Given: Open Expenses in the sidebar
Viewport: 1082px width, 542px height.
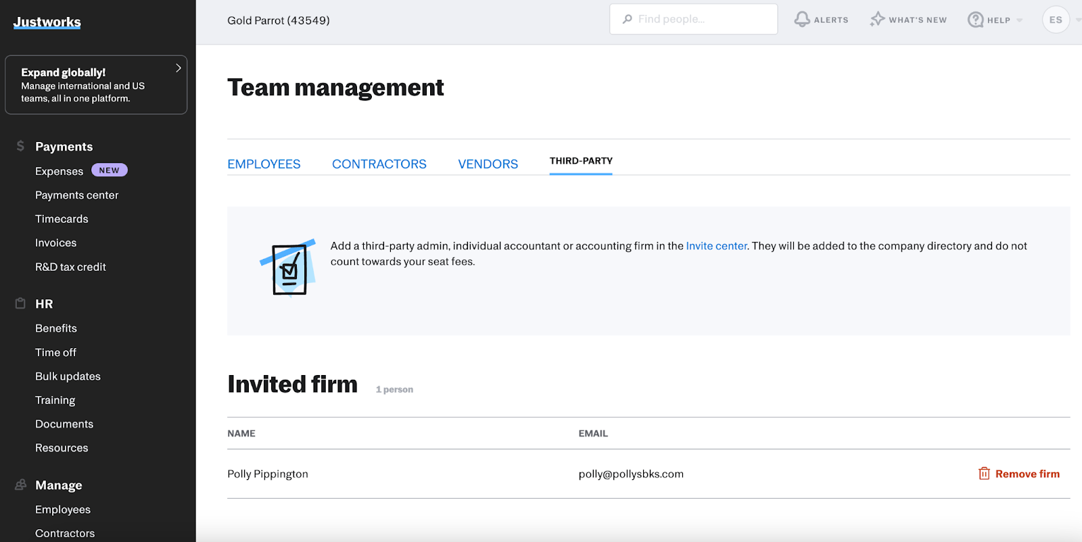Looking at the screenshot, I should [x=59, y=171].
